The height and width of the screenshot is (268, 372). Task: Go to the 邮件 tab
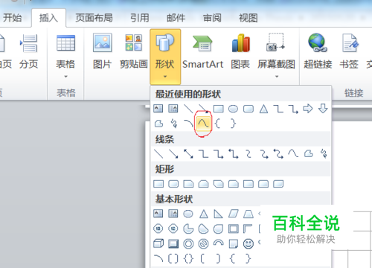click(176, 18)
